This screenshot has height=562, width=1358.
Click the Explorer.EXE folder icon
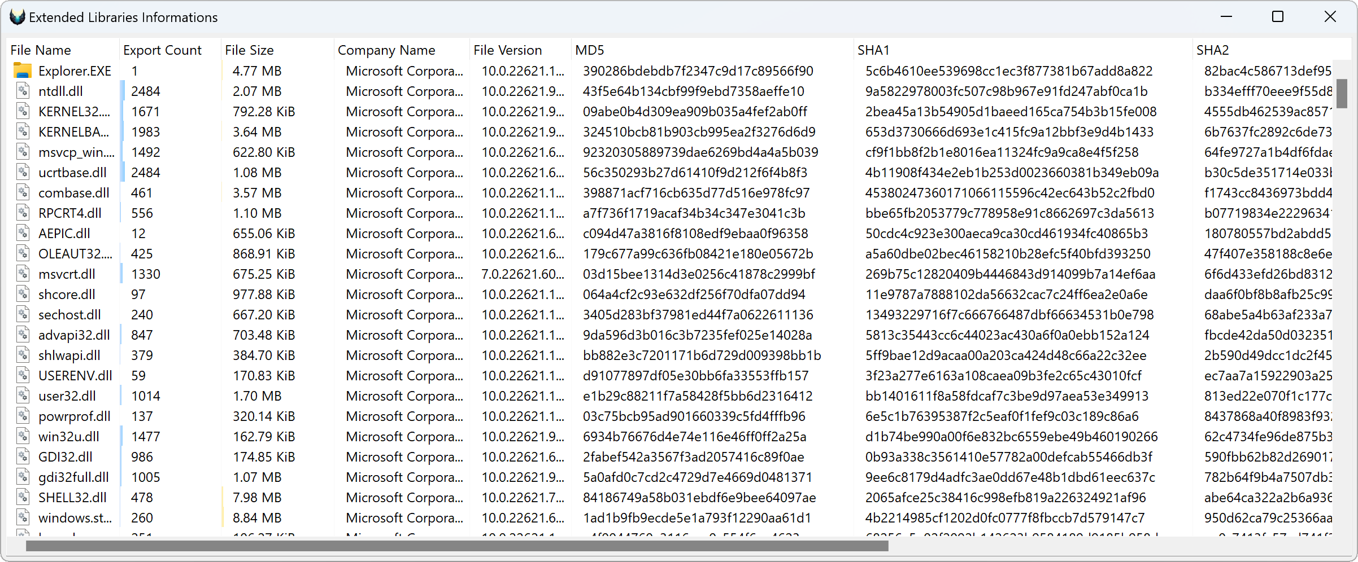23,71
